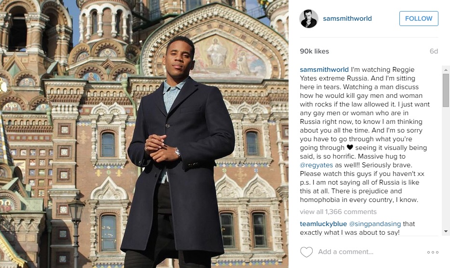Click the samsmithworld profile avatar
This screenshot has width=450, height=268.
[309, 19]
